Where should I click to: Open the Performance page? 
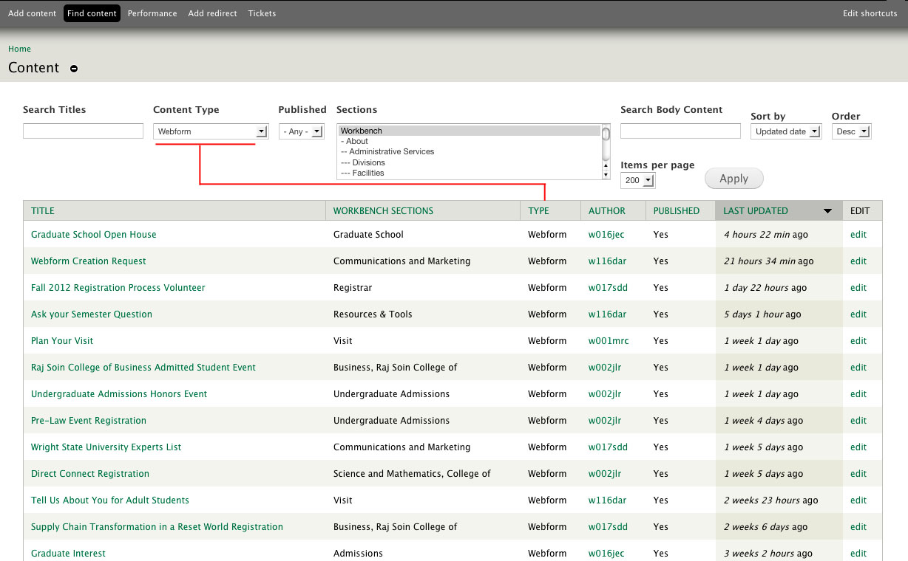(152, 13)
